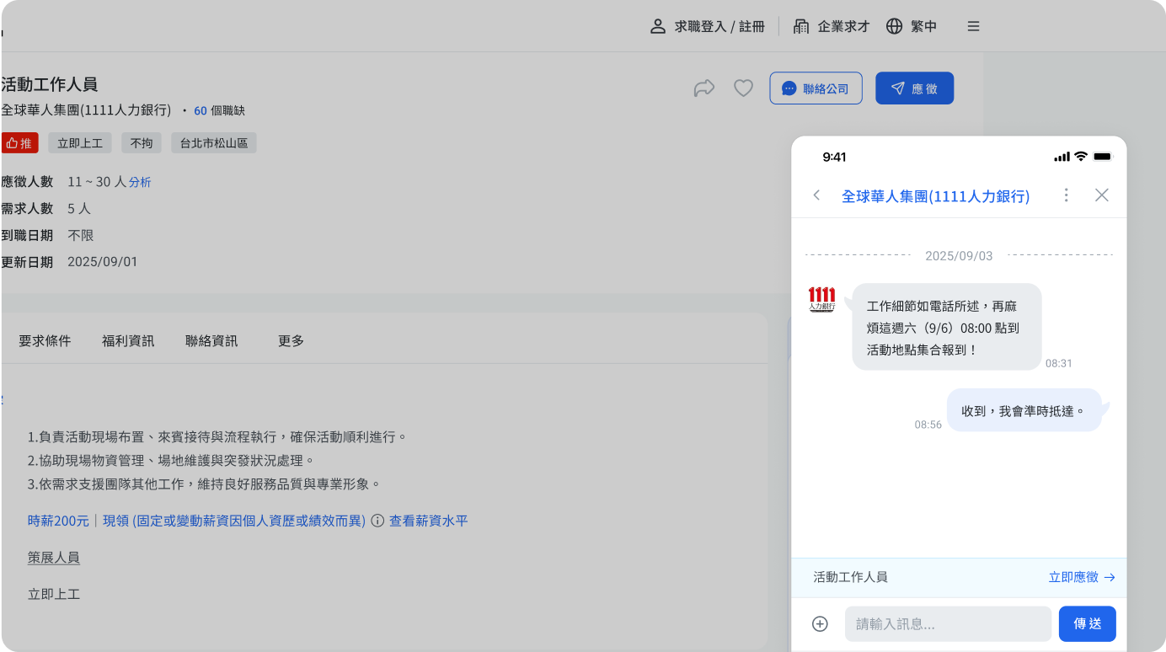Viewport: 1166px width, 652px height.
Task: Click the 不拘 tag
Action: (x=142, y=143)
